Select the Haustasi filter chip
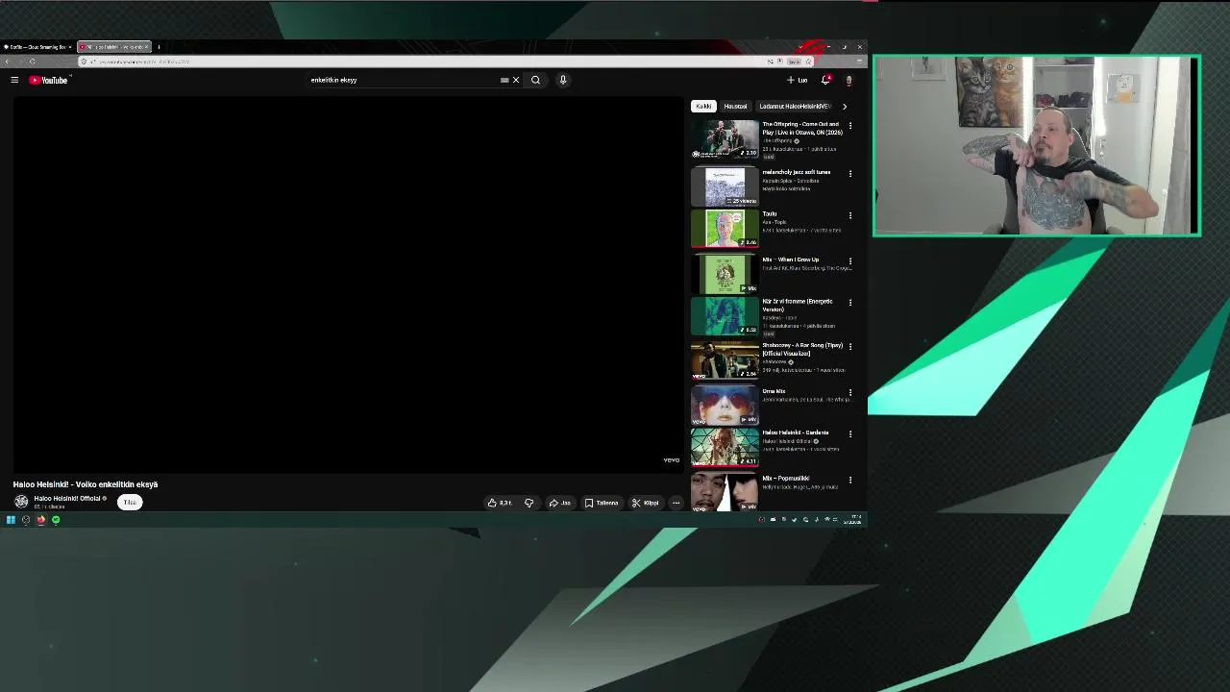 click(x=735, y=106)
